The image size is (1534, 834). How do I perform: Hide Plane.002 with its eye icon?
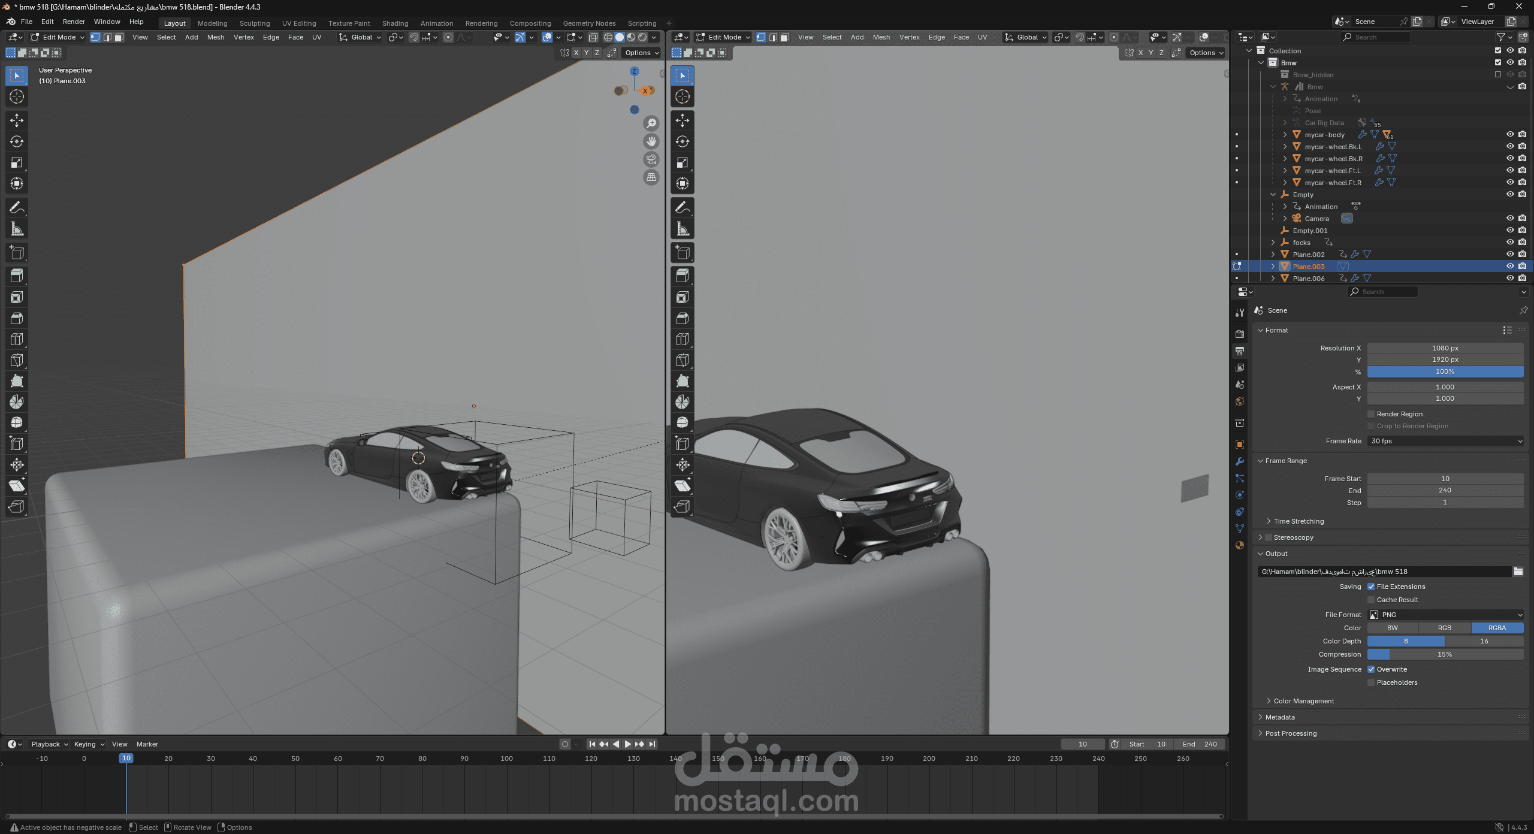(x=1510, y=255)
